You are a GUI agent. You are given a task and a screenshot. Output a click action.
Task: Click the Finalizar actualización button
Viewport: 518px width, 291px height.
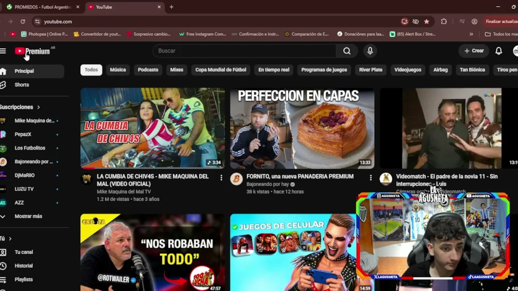click(x=500, y=21)
